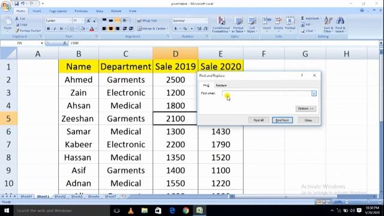Open Cell Styles gallery
Screen dimensions: 384x216
pyautogui.click(x=251, y=25)
